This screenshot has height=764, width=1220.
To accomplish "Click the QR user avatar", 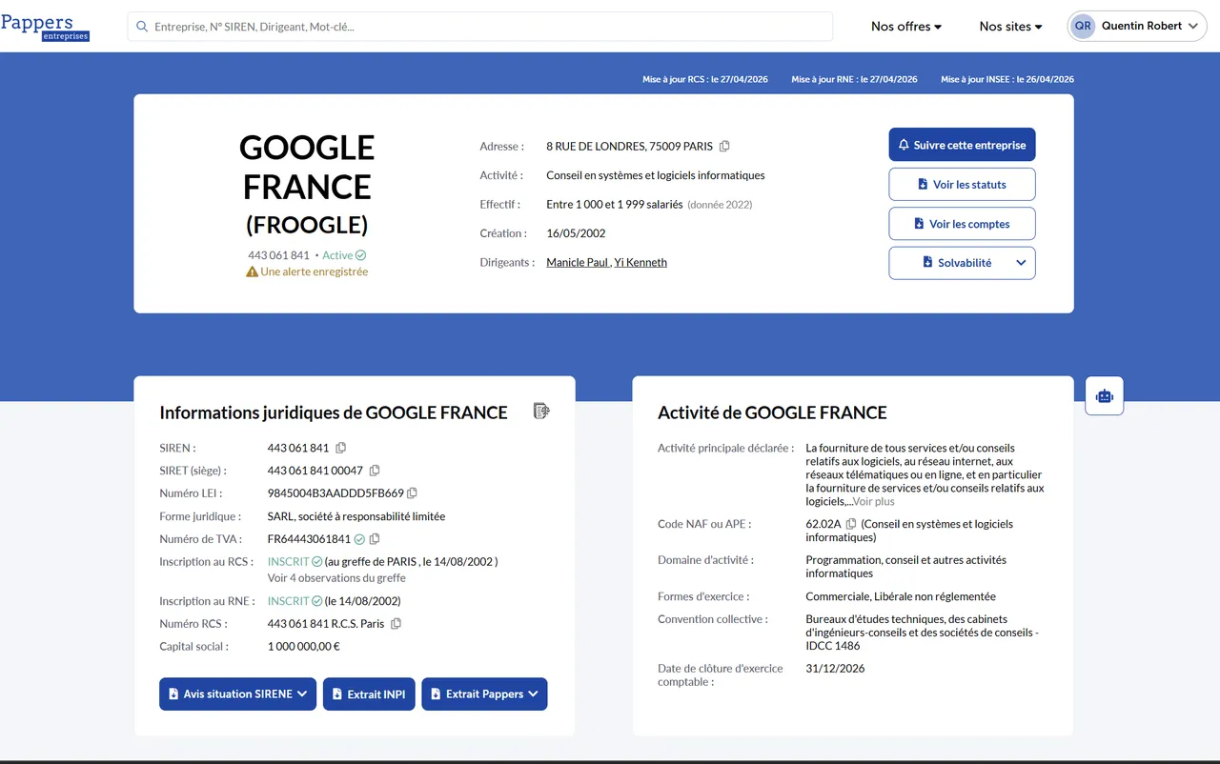I will click(1083, 27).
